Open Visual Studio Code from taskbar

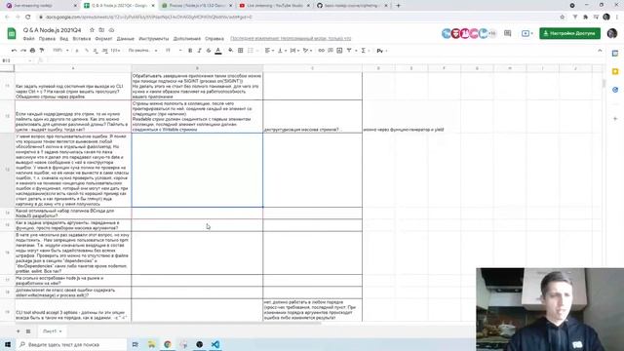[x=215, y=344]
